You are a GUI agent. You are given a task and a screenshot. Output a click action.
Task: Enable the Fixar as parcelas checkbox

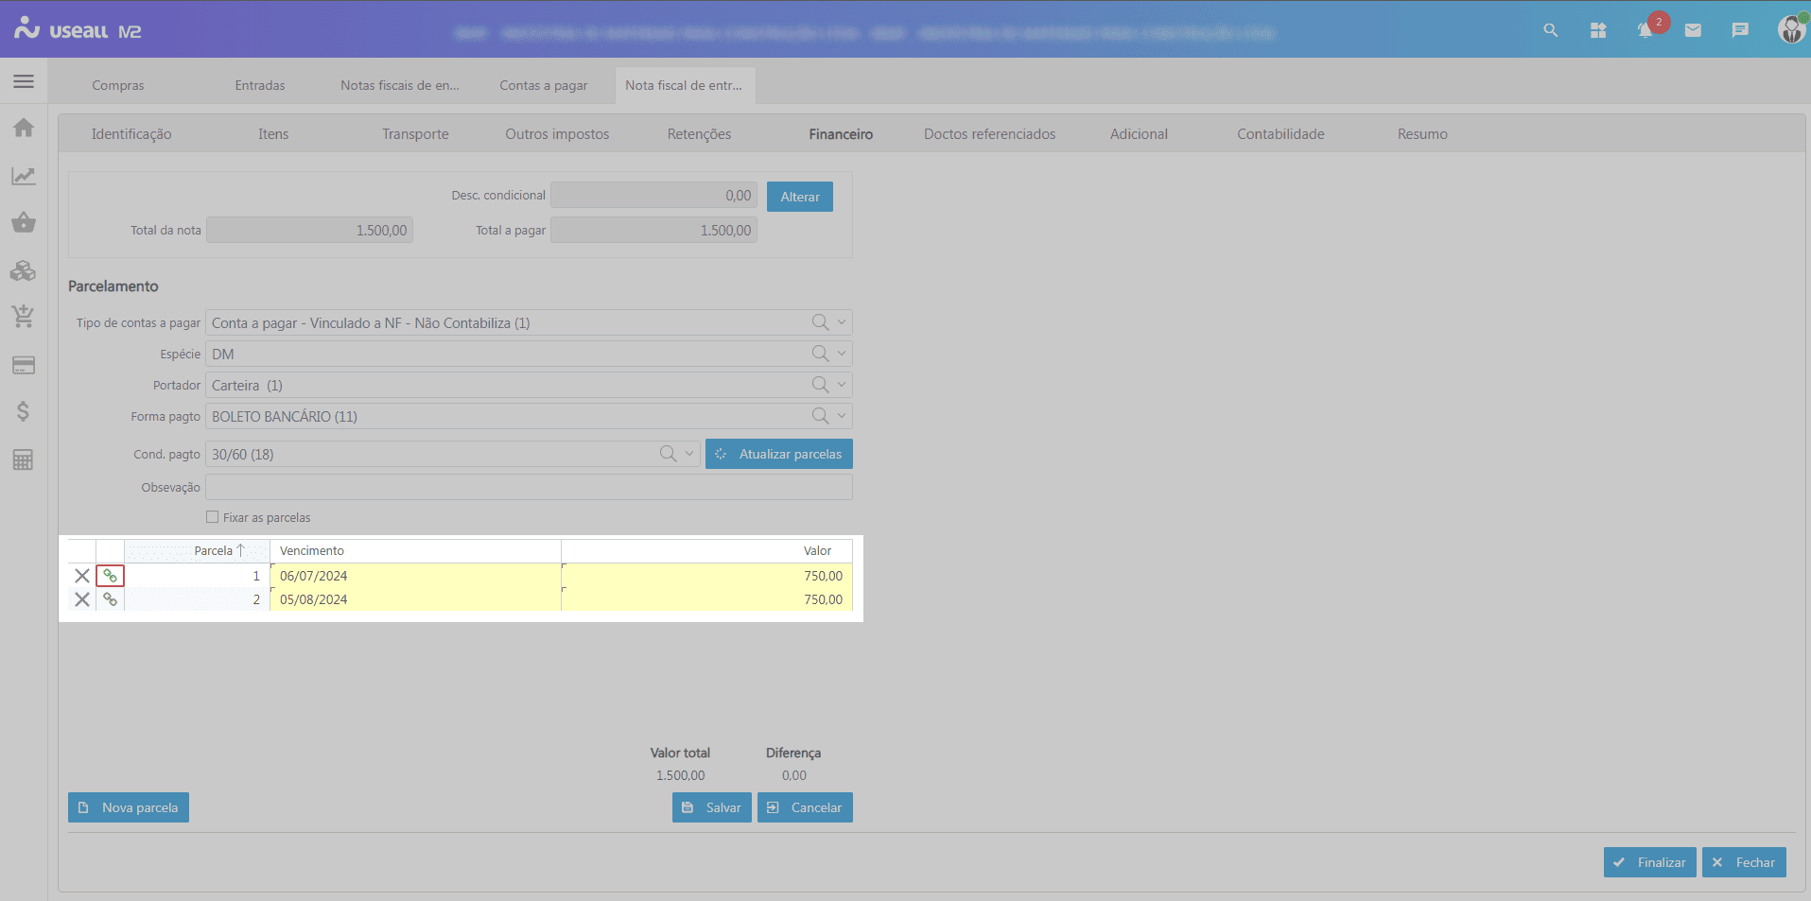[213, 517]
